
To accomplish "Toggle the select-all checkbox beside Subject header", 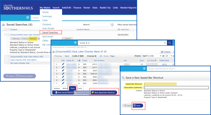I will [5, 29].
